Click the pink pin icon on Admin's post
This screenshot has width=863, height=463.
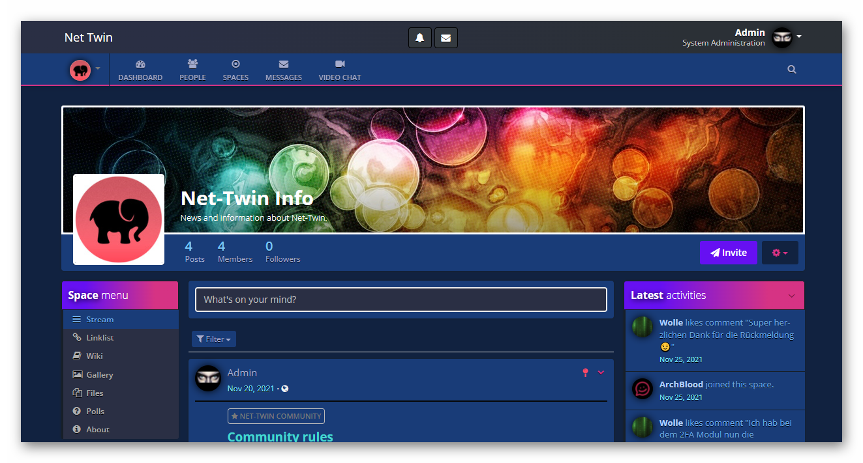(585, 372)
